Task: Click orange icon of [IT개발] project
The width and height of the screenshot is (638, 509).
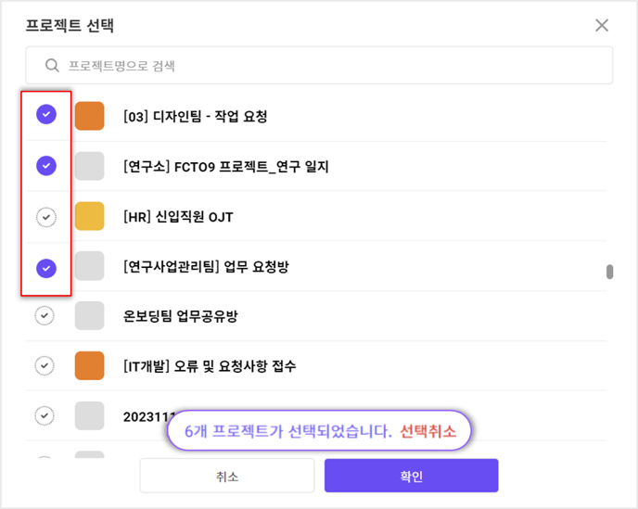Action: click(x=90, y=366)
